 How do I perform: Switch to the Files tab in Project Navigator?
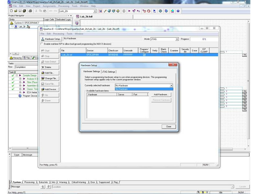pos(27,58)
